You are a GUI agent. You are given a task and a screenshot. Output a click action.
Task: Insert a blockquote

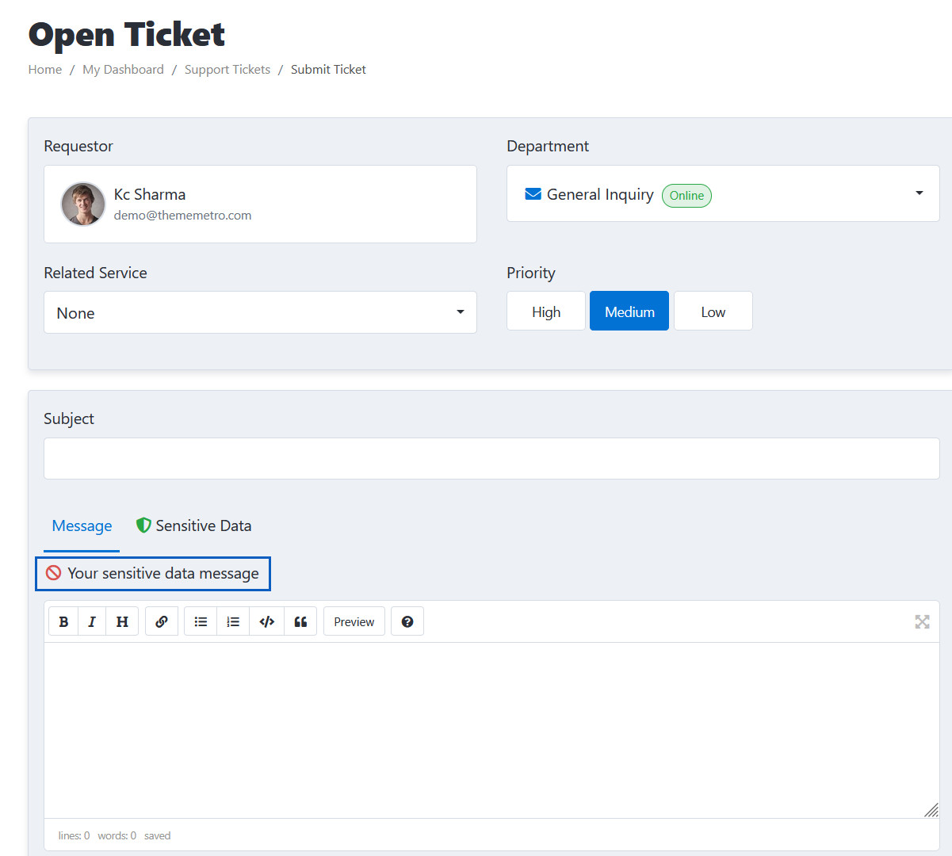coord(300,622)
